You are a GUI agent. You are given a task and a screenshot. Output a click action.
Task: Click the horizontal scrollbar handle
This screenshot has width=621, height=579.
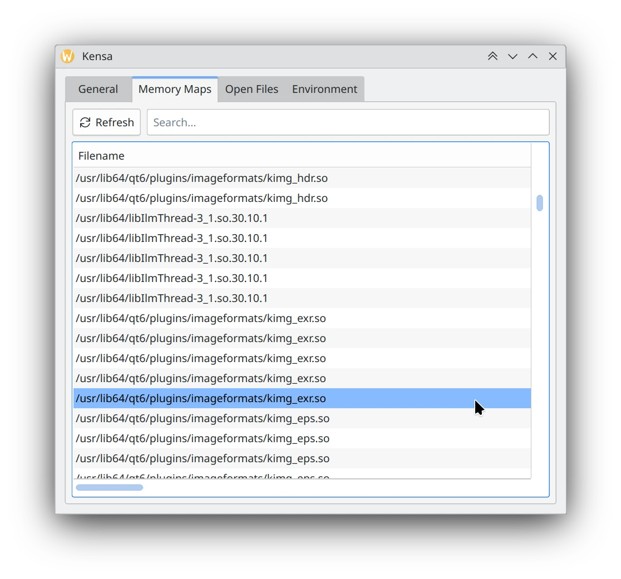coord(109,488)
